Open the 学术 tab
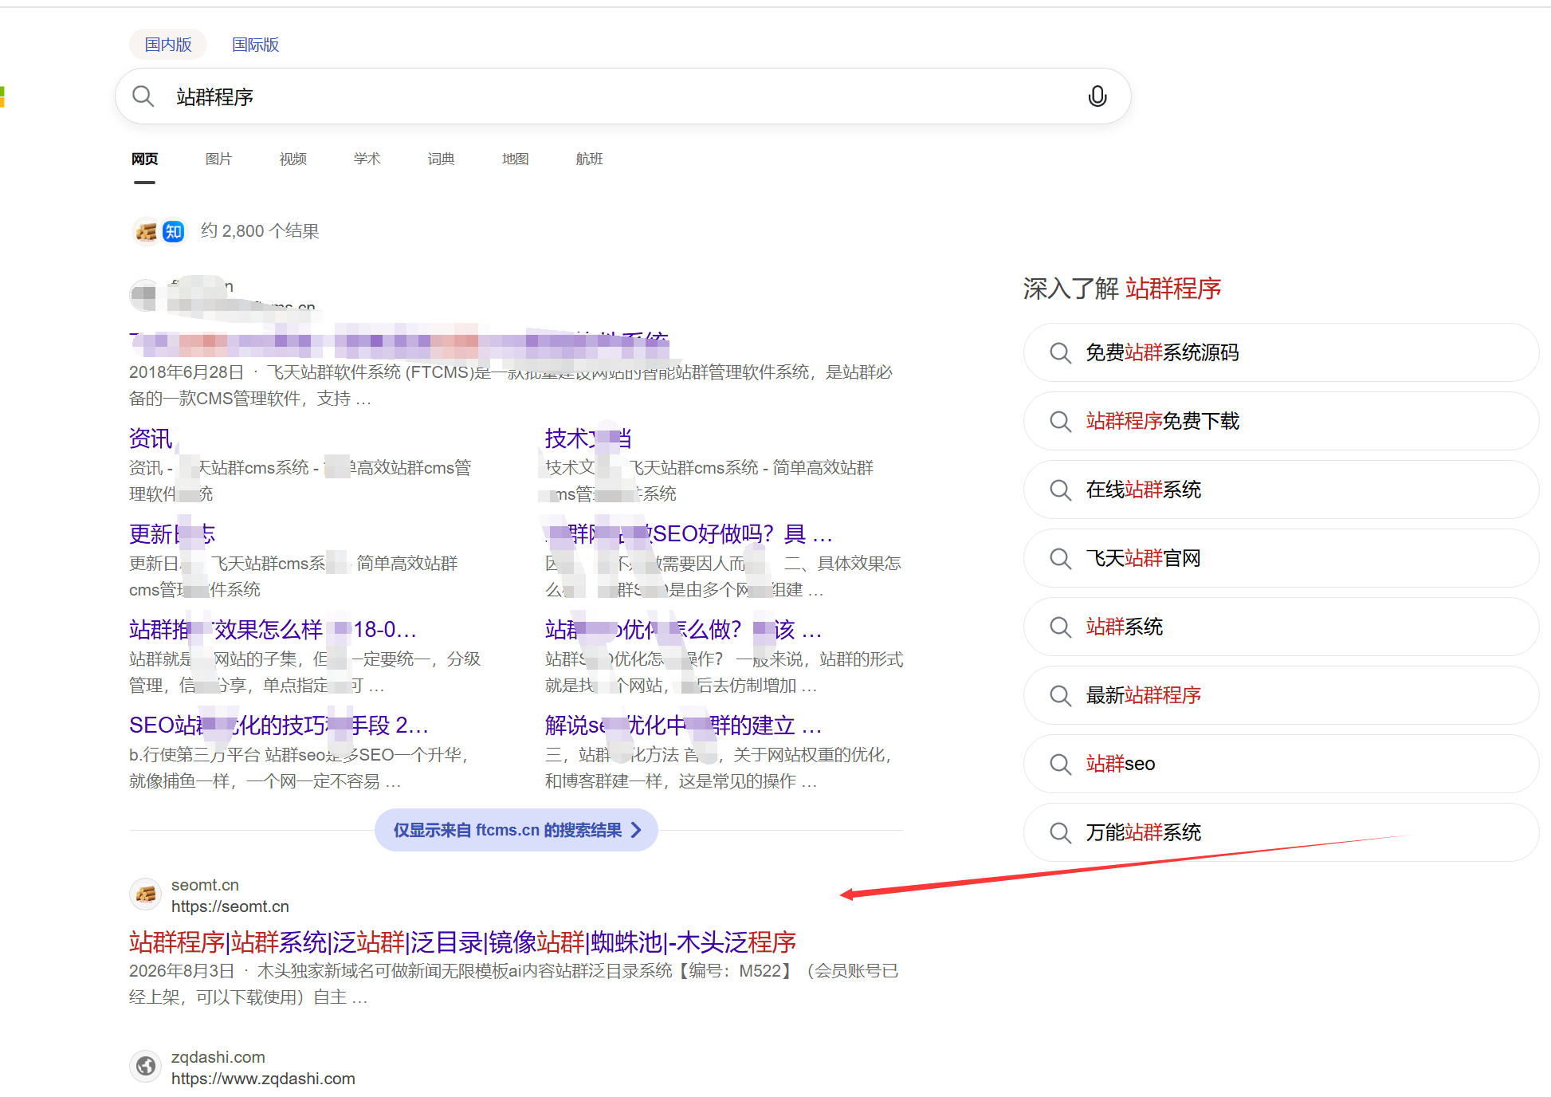The width and height of the screenshot is (1551, 1097). 367,159
